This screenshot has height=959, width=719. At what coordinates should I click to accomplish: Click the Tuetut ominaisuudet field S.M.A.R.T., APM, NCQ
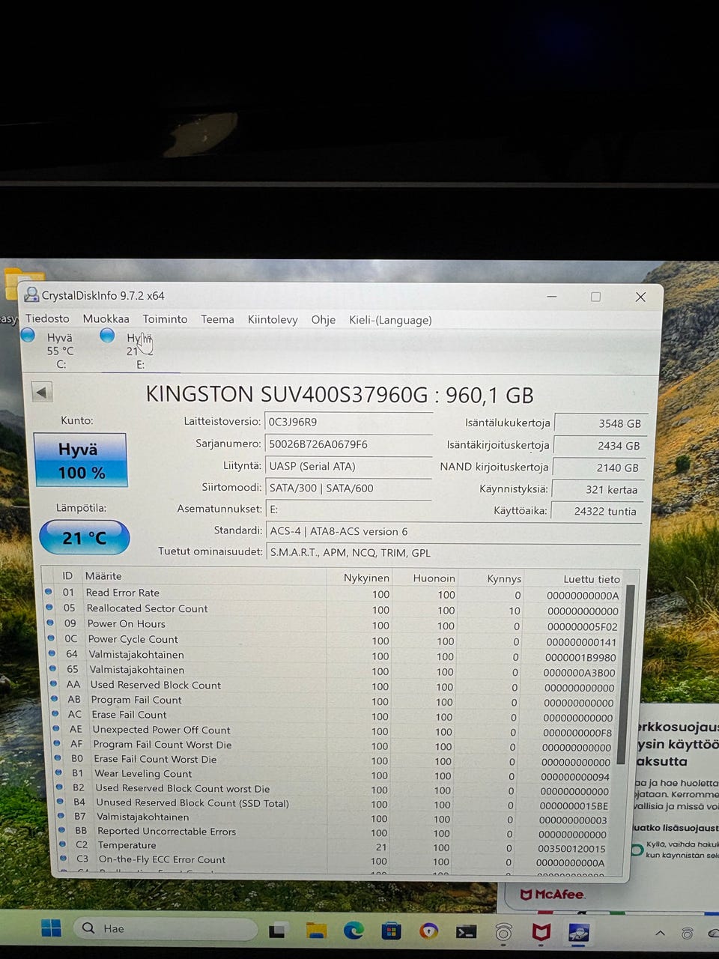(453, 553)
